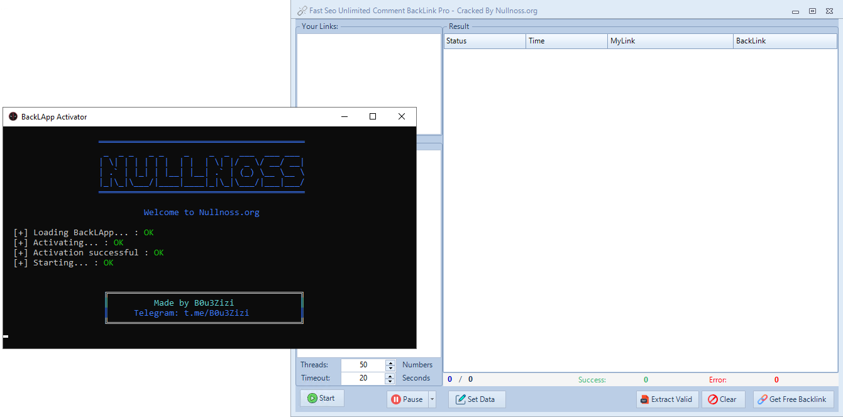Click the Success count label
The image size is (843, 417).
pyautogui.click(x=592, y=380)
